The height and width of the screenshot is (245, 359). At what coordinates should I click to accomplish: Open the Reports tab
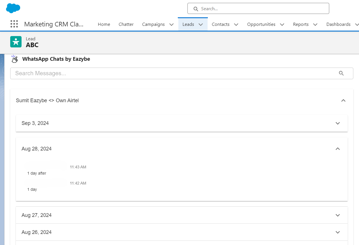coord(301,24)
